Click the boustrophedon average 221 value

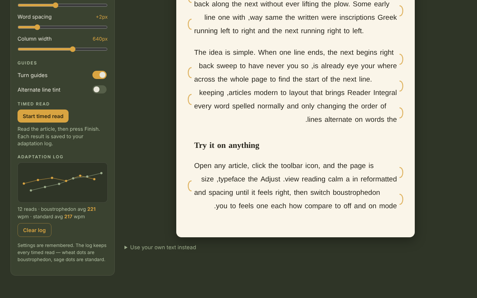tap(91, 209)
